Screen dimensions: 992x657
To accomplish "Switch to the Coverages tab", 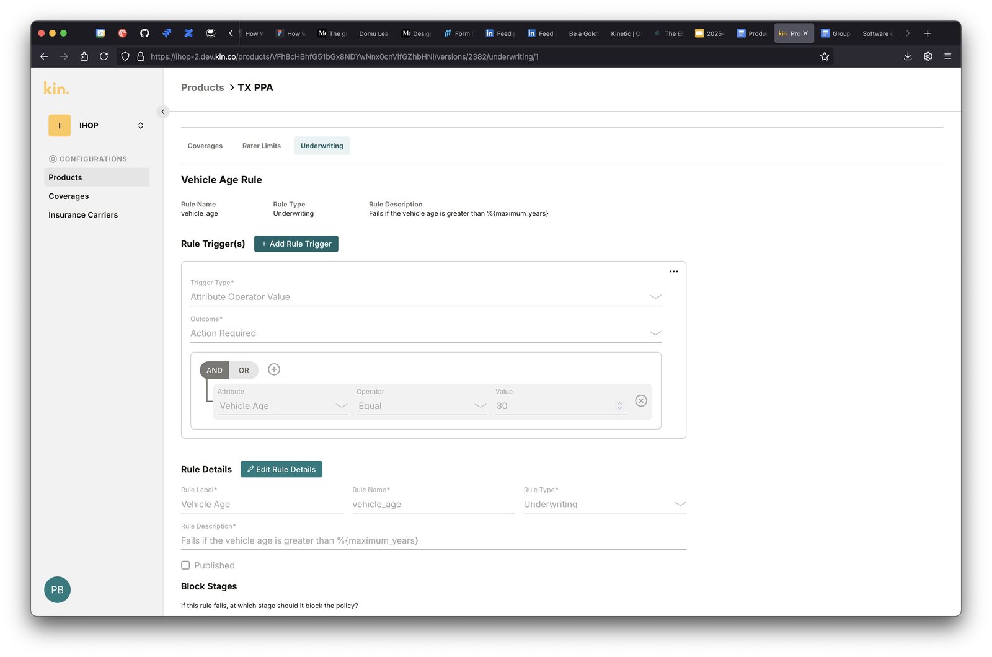I will (205, 146).
